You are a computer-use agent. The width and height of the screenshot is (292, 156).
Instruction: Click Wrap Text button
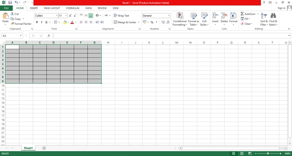(121, 15)
